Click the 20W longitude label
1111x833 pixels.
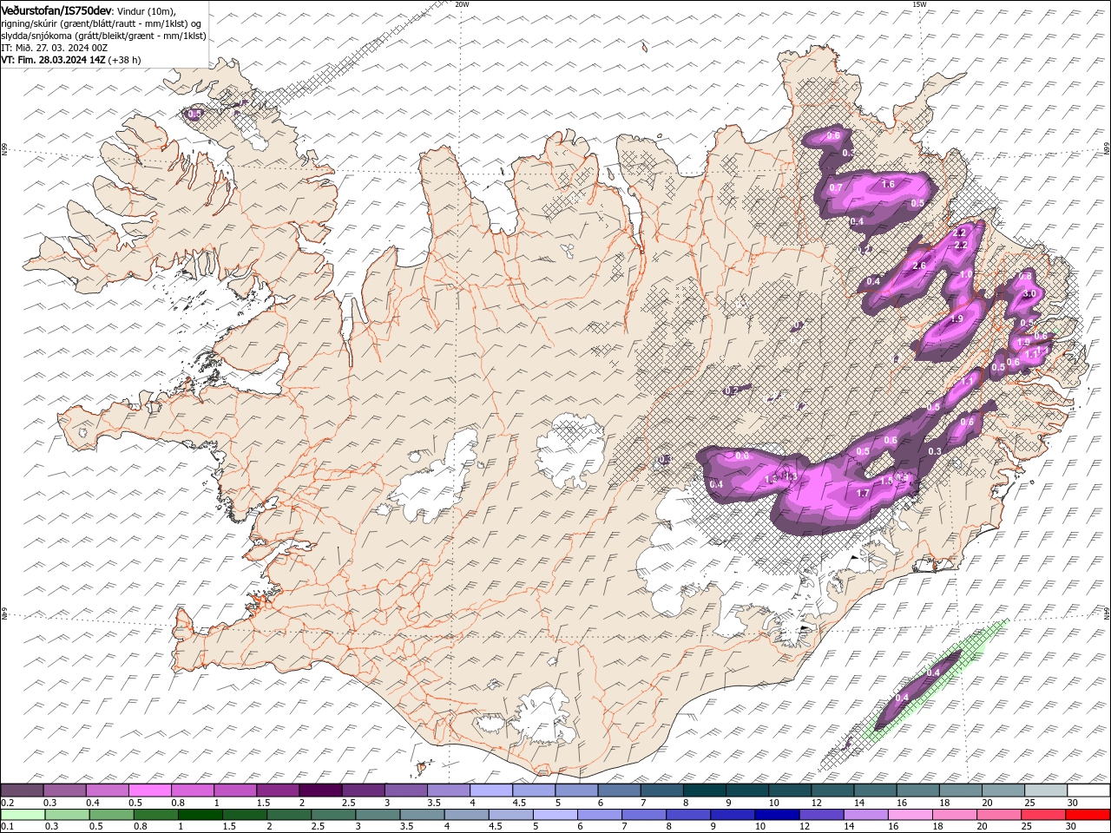coord(462,4)
